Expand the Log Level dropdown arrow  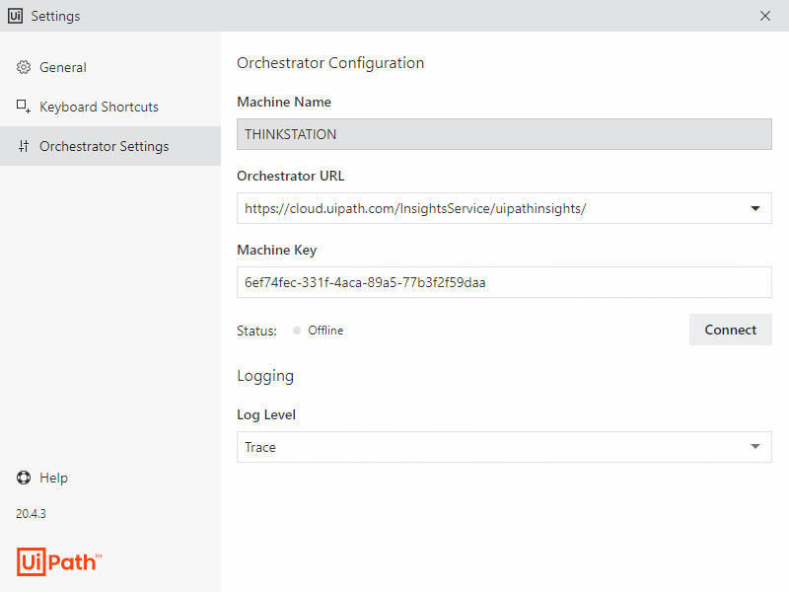click(x=755, y=447)
